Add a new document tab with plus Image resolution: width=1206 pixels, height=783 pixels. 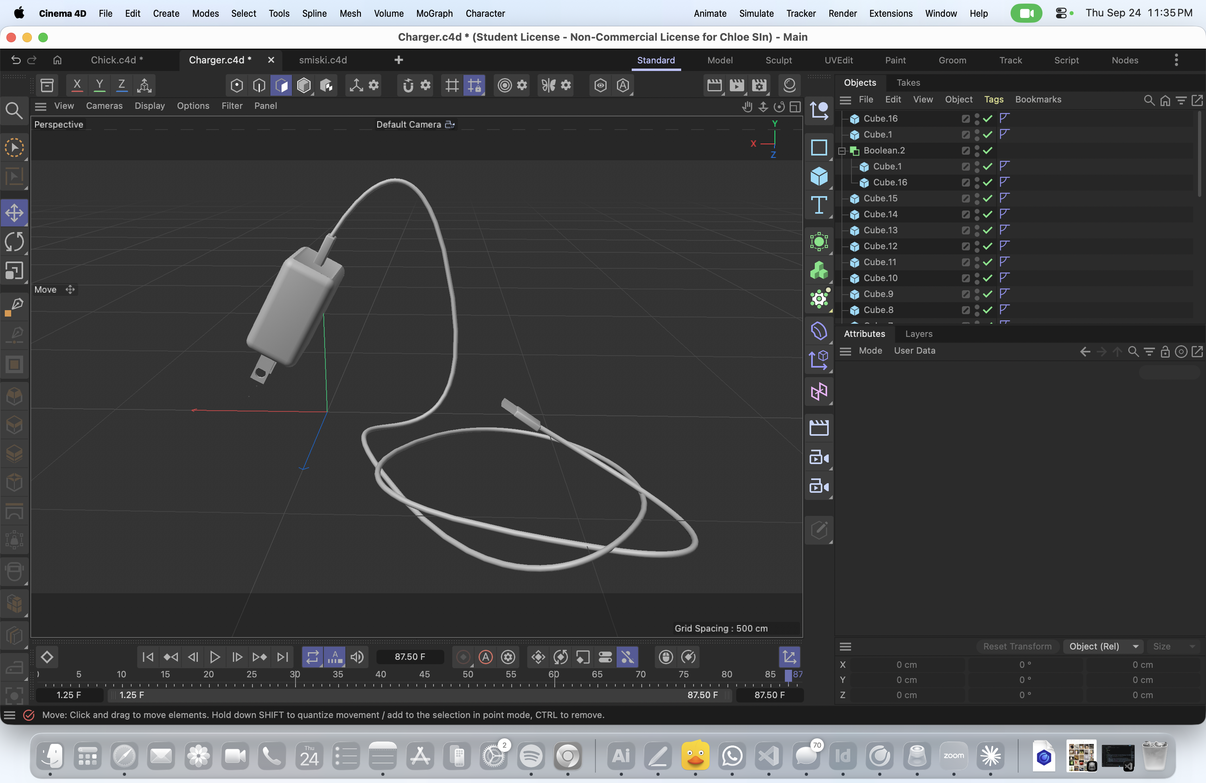[x=399, y=60]
